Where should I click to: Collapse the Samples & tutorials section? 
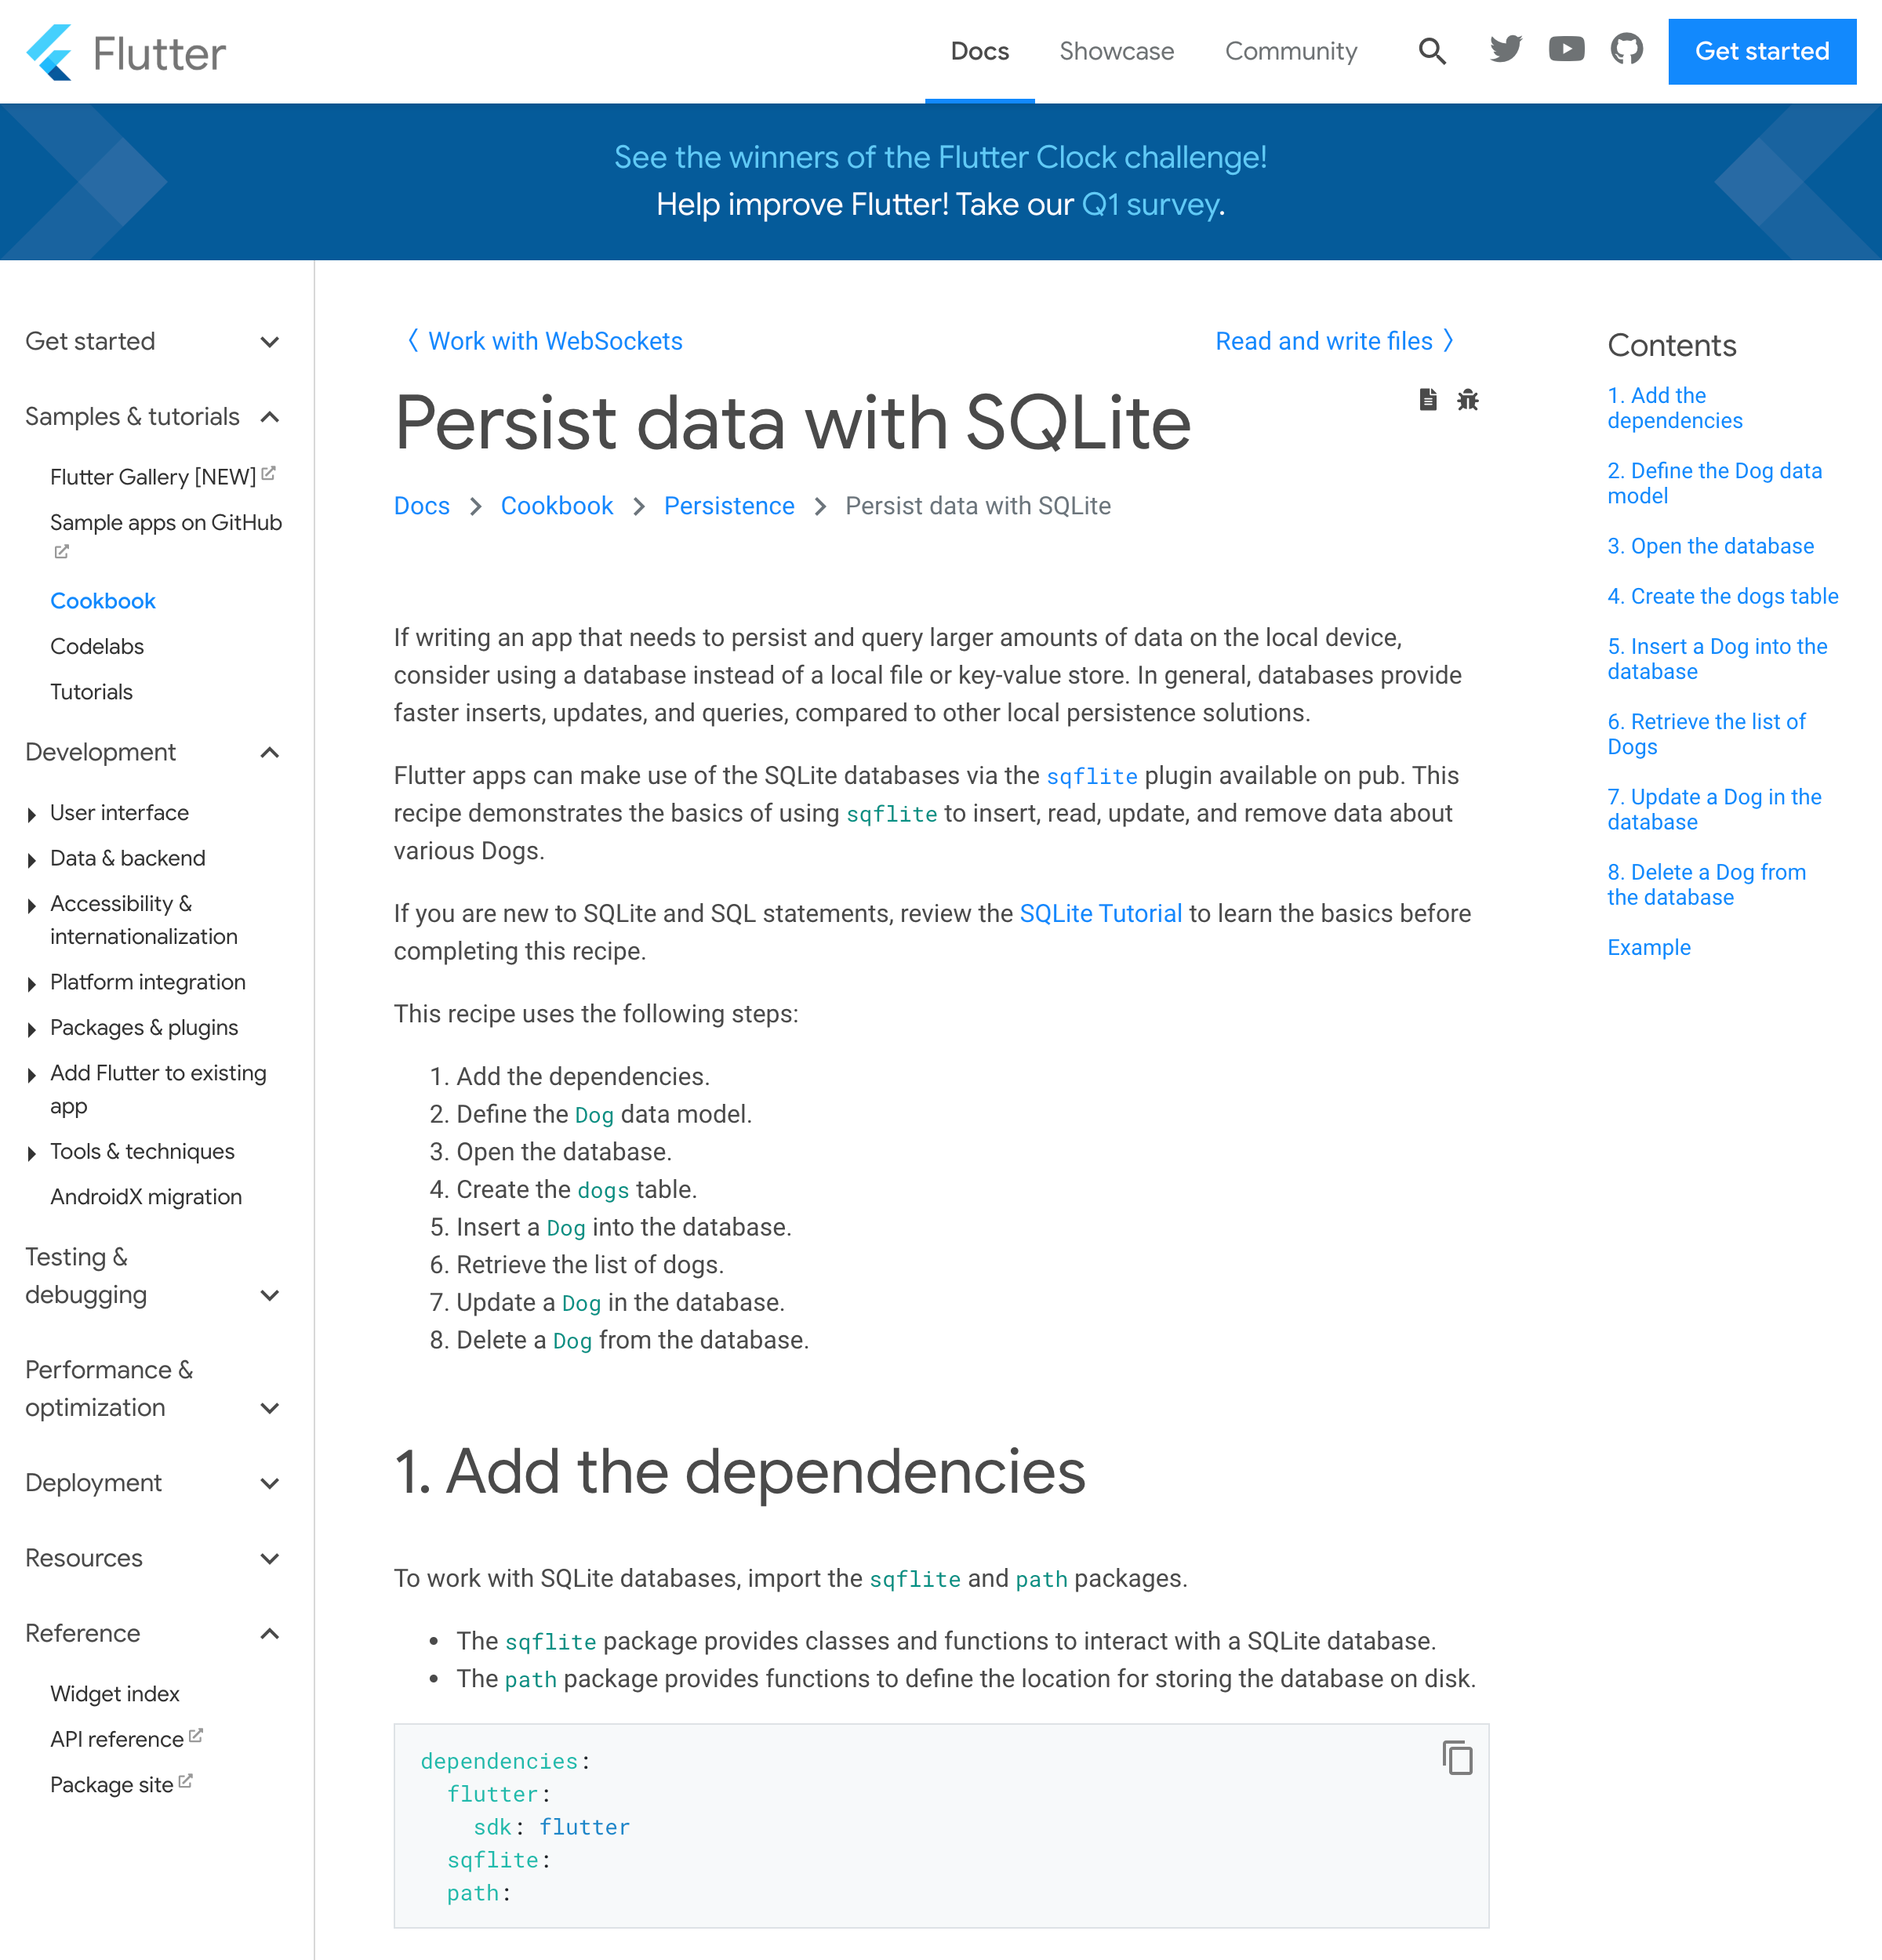click(x=269, y=417)
